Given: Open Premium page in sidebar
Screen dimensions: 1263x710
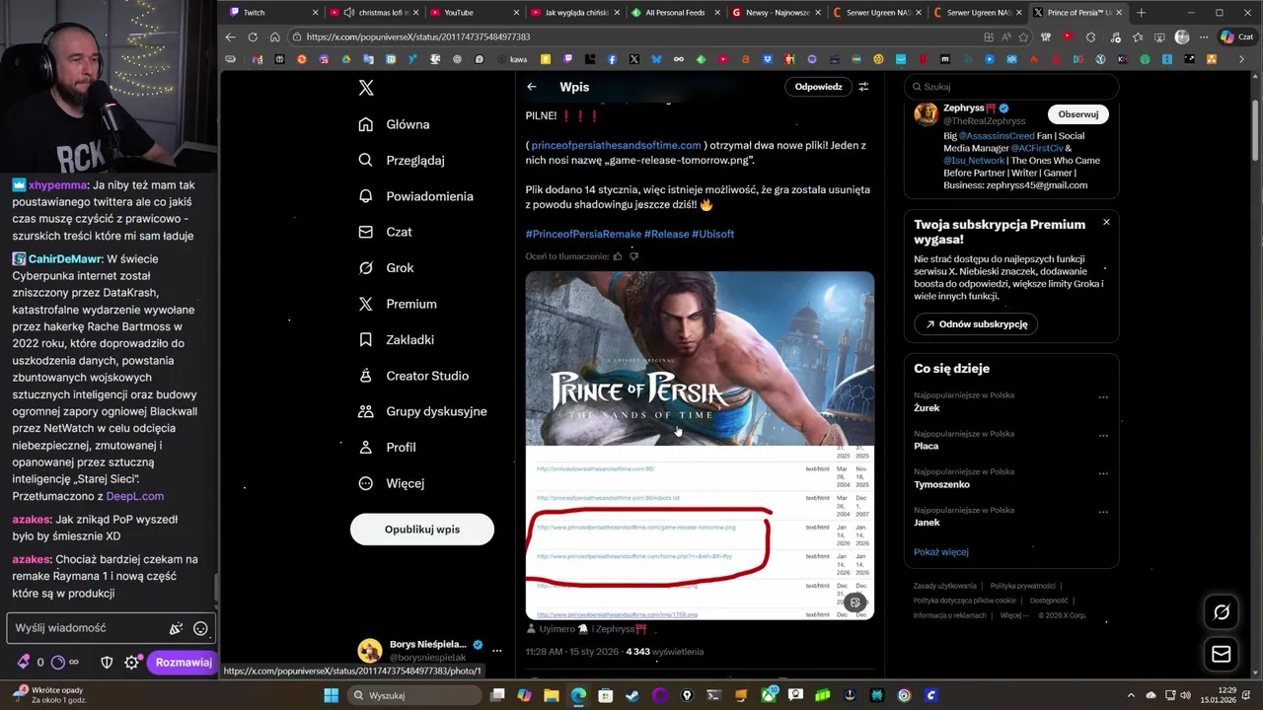Looking at the screenshot, I should coord(398,304).
